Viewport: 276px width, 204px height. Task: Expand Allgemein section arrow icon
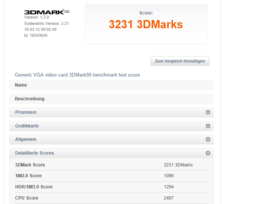click(208, 139)
